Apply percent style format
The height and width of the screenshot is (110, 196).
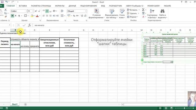click(x=74, y=16)
